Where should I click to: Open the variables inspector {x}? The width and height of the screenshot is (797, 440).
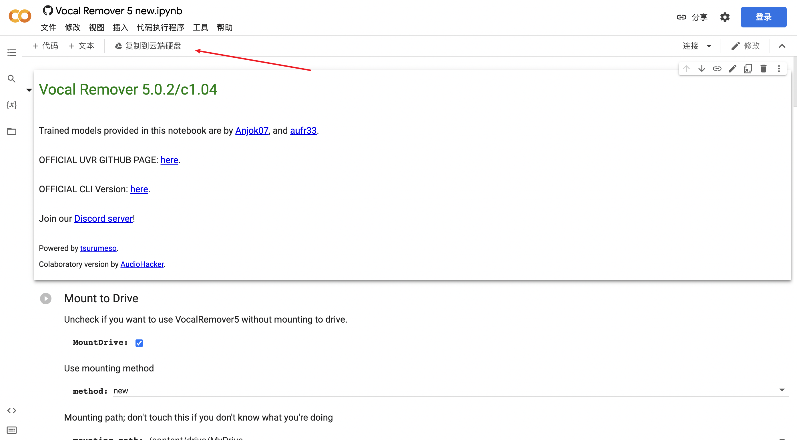11,105
